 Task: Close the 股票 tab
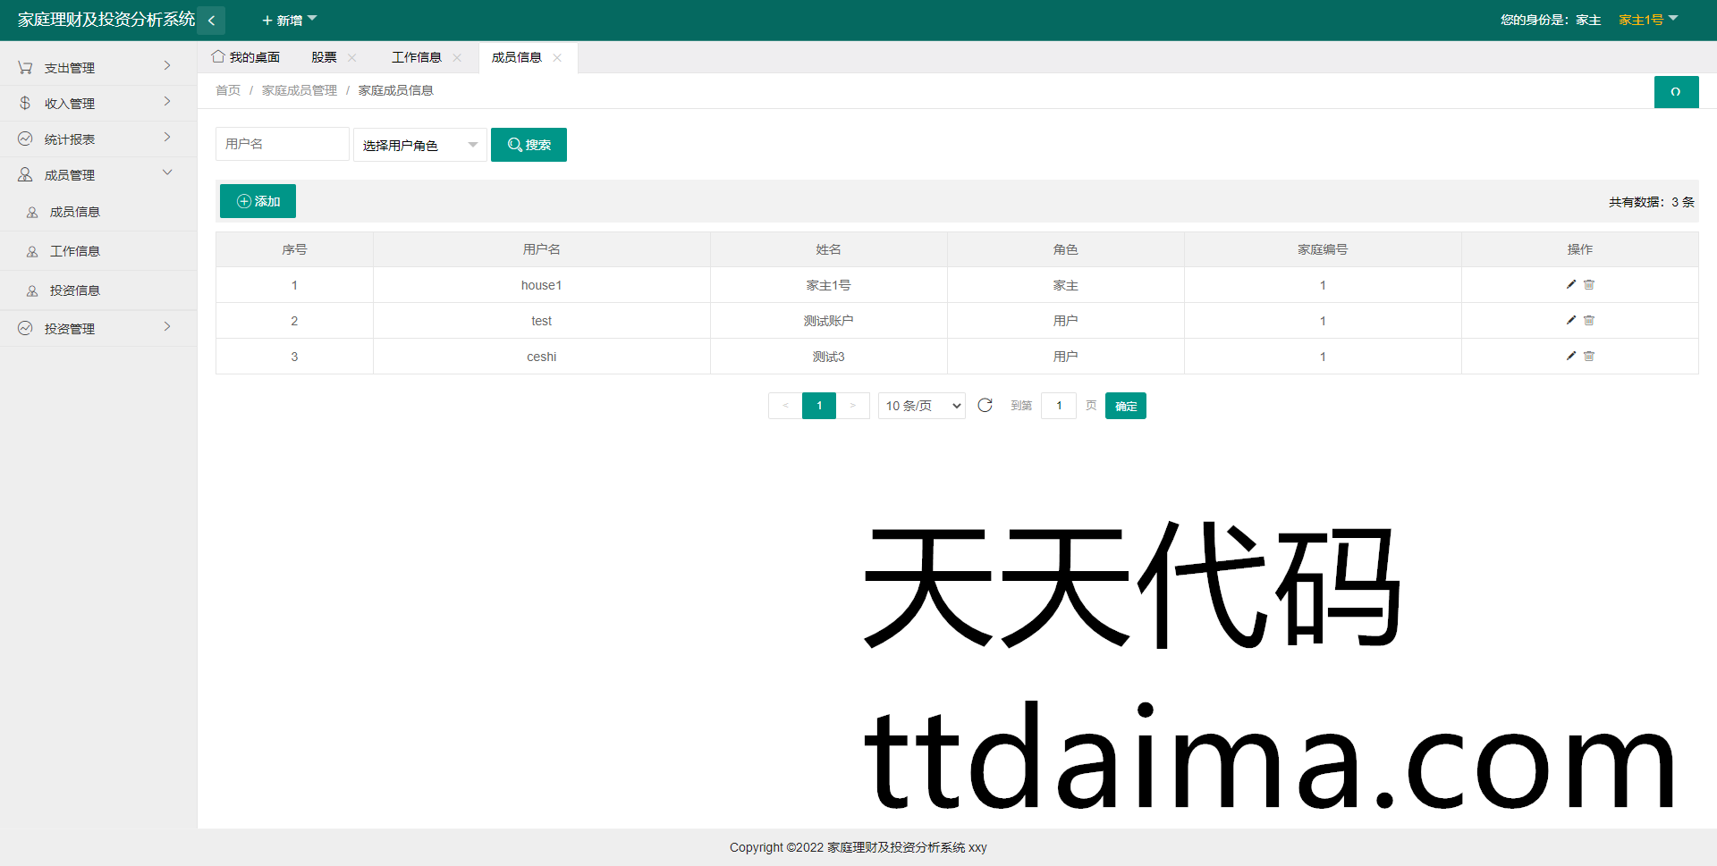click(x=352, y=58)
